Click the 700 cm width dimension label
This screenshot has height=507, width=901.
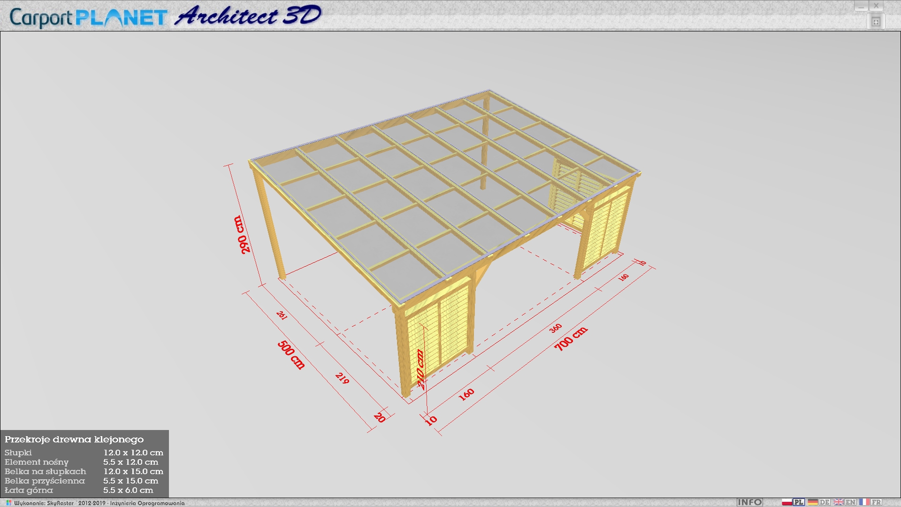coord(571,338)
